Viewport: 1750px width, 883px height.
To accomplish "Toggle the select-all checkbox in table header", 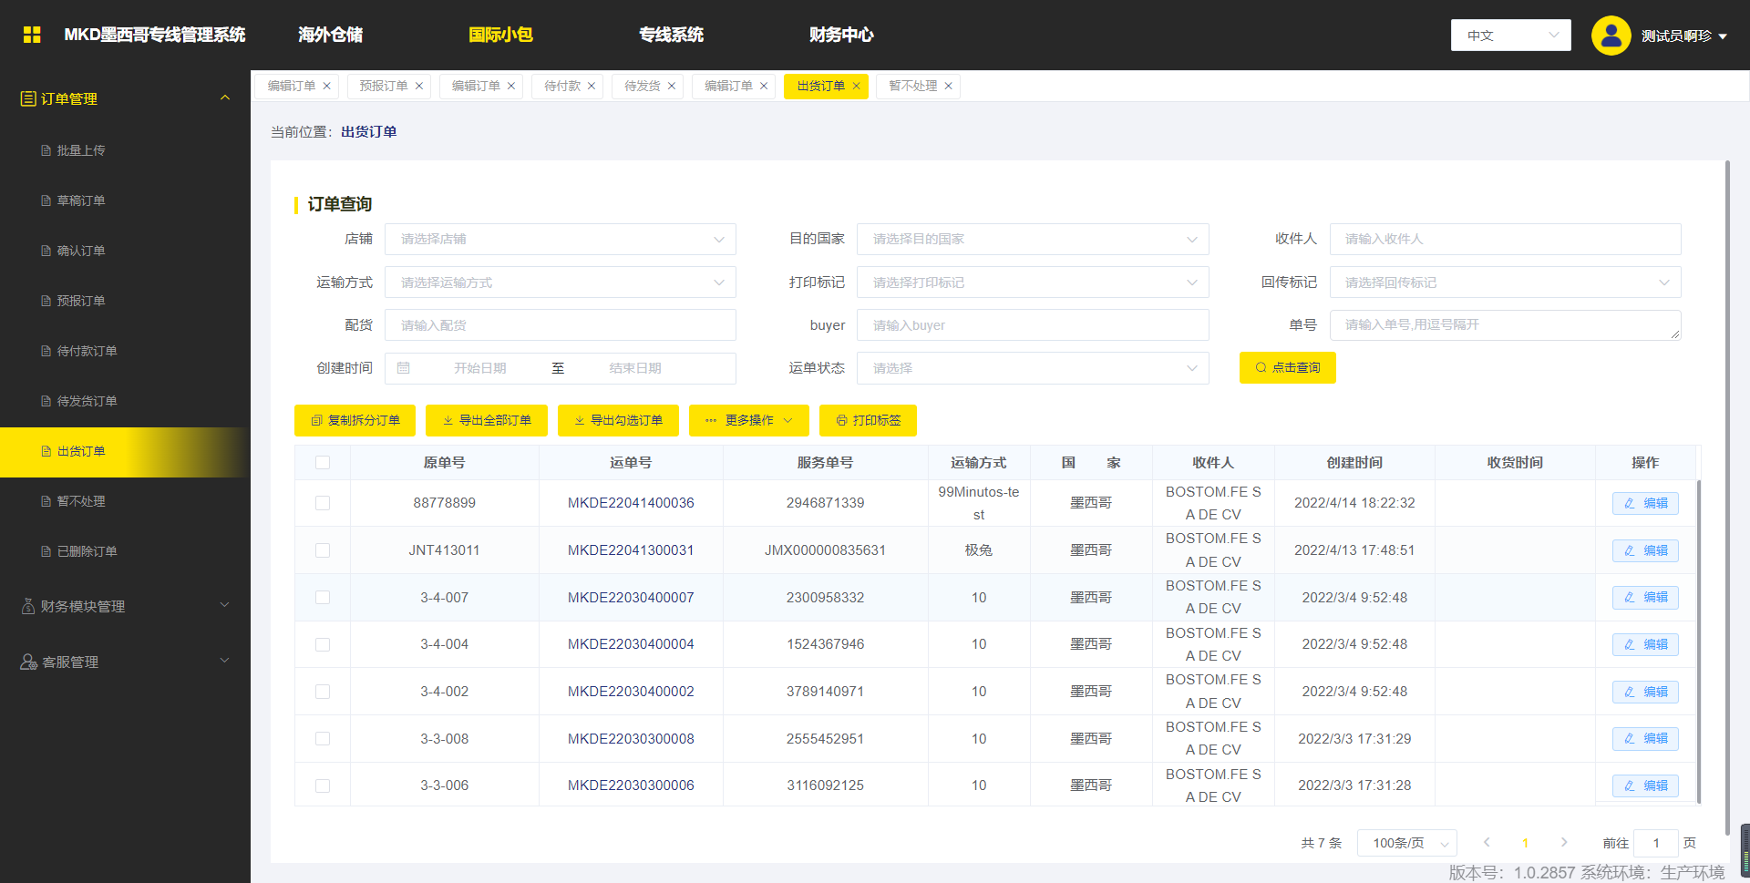I will [x=323, y=463].
